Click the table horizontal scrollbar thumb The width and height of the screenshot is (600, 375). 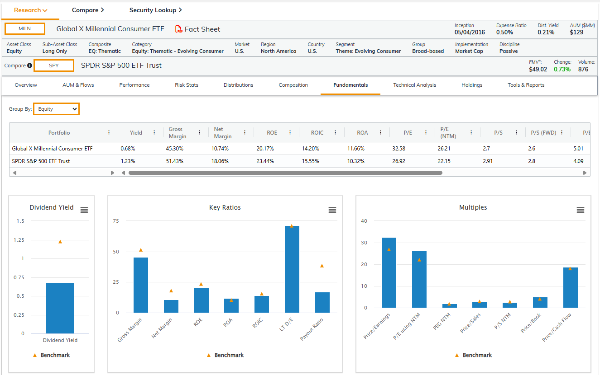pyautogui.click(x=285, y=173)
